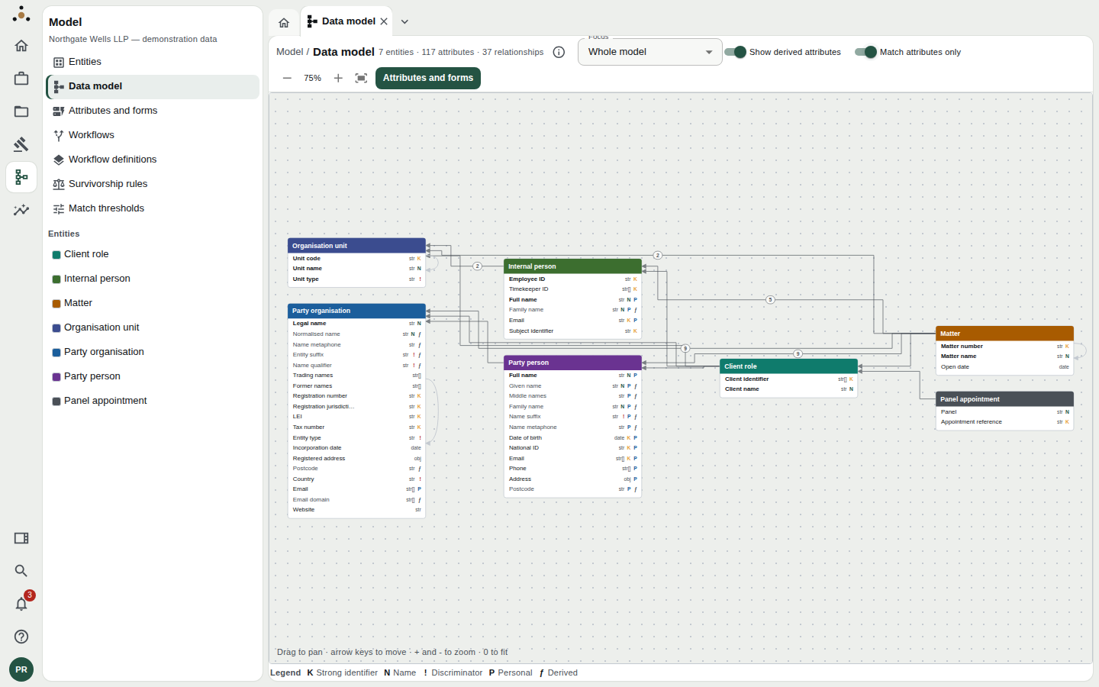
Task: Select Matter entity in sidebar
Action: pos(153,303)
